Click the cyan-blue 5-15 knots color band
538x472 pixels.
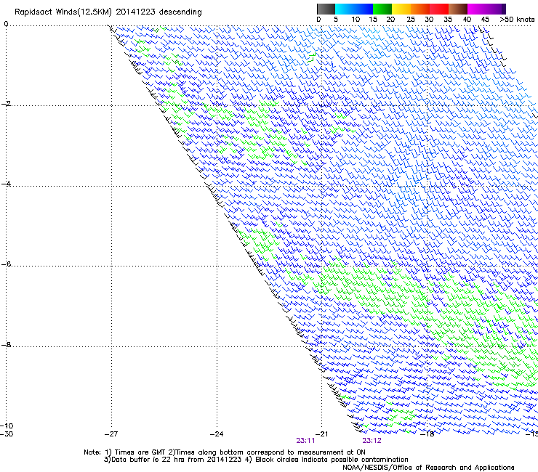pyautogui.click(x=354, y=9)
